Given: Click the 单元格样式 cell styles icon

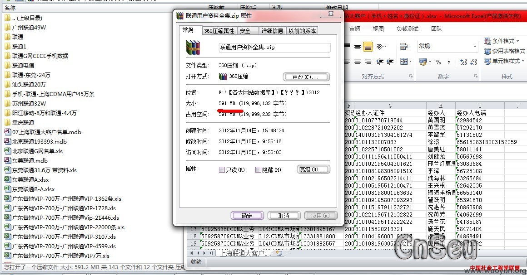Looking at the screenshot, I should pyautogui.click(x=487, y=61).
